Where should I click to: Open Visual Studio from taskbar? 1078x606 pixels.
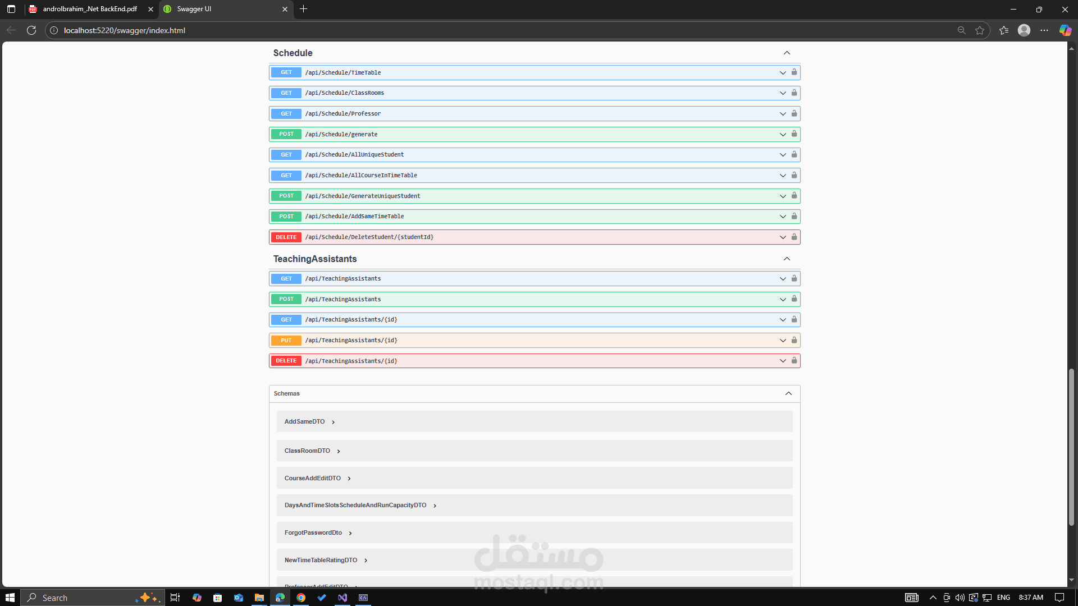[x=342, y=598]
